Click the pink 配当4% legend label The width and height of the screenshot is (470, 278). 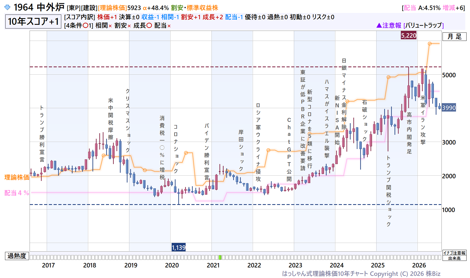pos(17,193)
